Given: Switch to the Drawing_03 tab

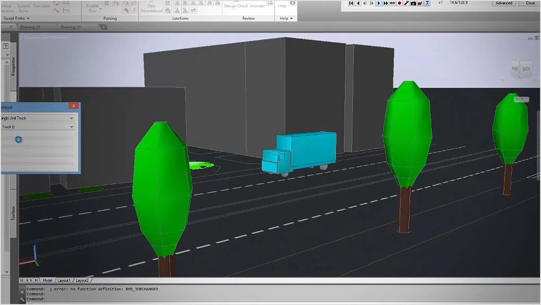Looking at the screenshot, I should 30,27.
